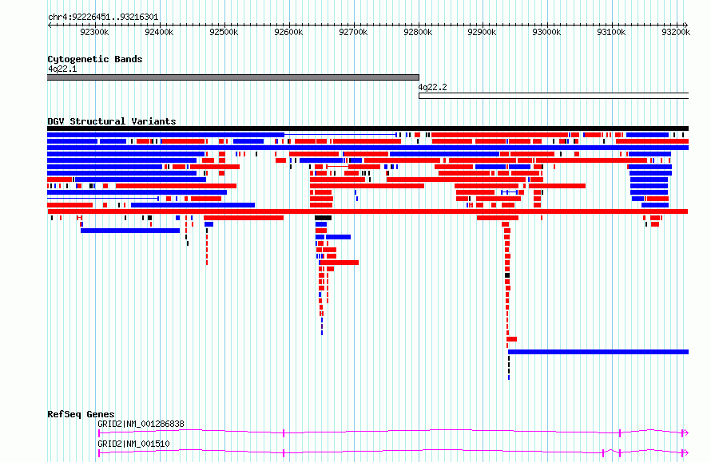Open the RefSeq Genes track title
This screenshot has height=462, width=711.
click(81, 414)
